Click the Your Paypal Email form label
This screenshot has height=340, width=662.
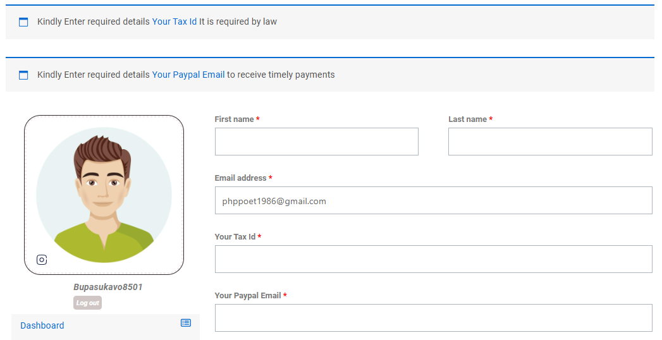(x=248, y=296)
